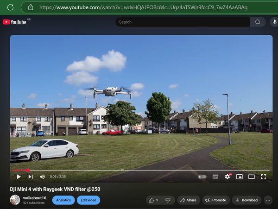Open the Analytics page for this video
Image resolution: width=278 pixels, height=209 pixels.
[x=63, y=200]
